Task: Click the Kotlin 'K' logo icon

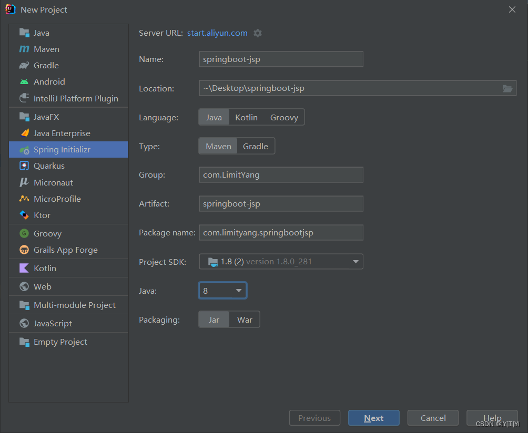Action: (x=24, y=268)
